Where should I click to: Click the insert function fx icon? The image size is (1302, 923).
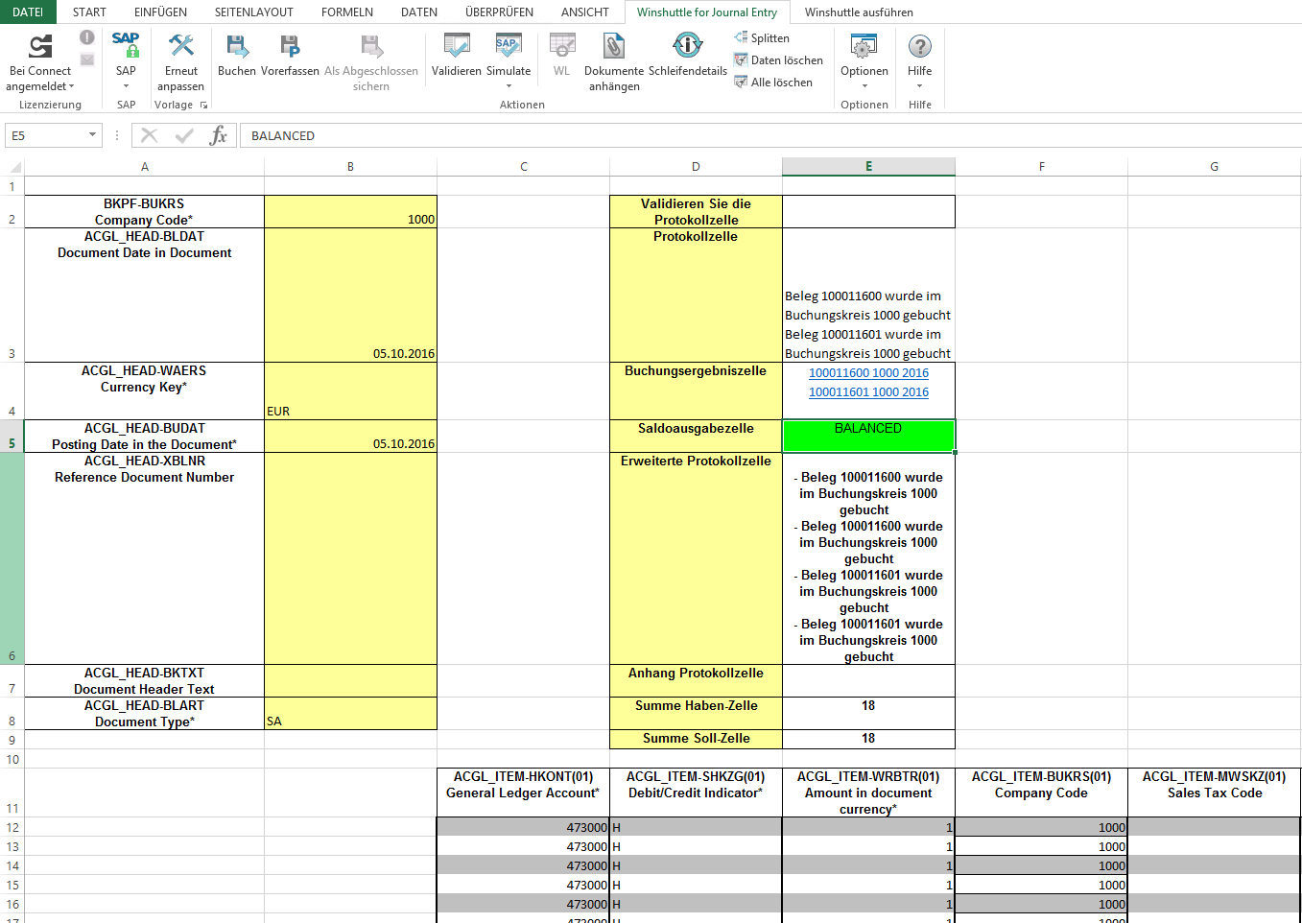pos(219,135)
